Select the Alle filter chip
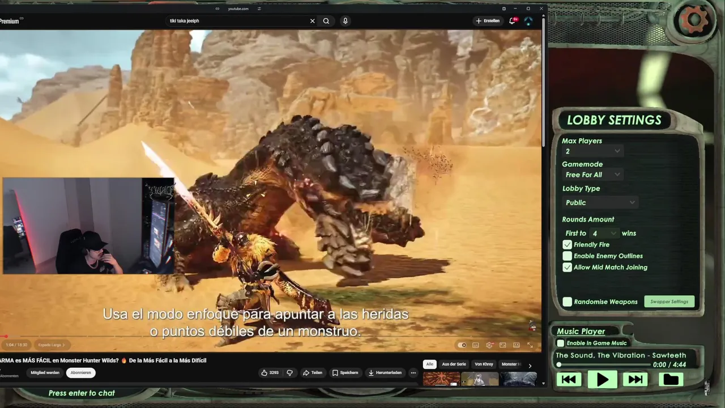 (429, 364)
